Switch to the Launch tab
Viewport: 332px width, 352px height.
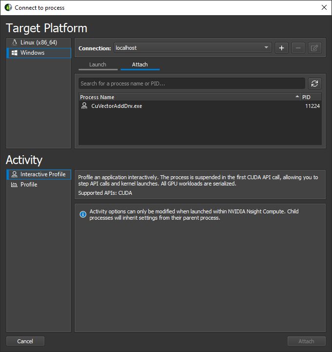coord(98,65)
